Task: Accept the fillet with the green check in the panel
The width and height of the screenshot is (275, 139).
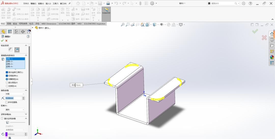Action: [2, 41]
